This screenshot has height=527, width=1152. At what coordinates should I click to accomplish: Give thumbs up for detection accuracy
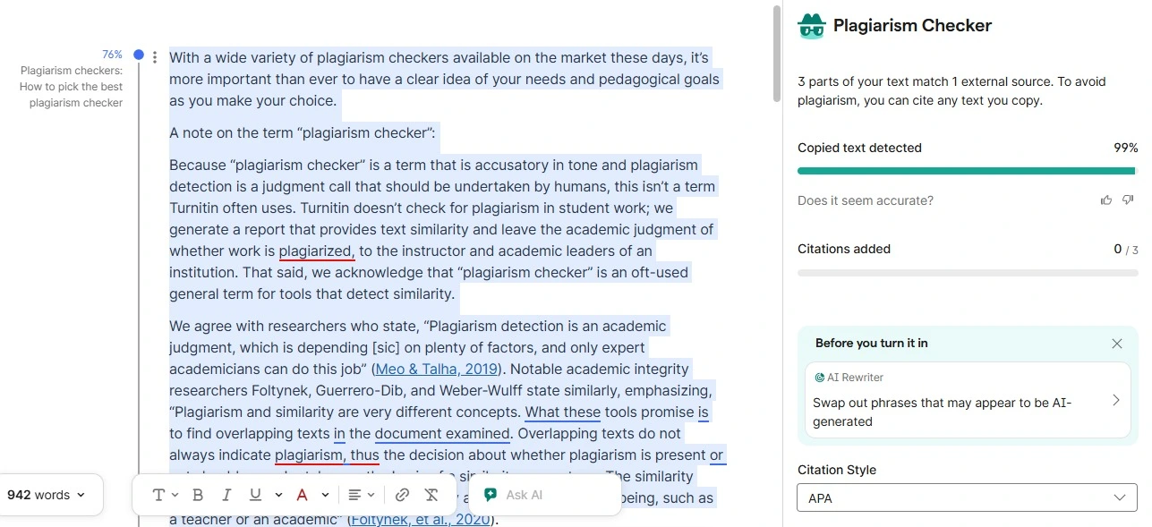(x=1107, y=200)
